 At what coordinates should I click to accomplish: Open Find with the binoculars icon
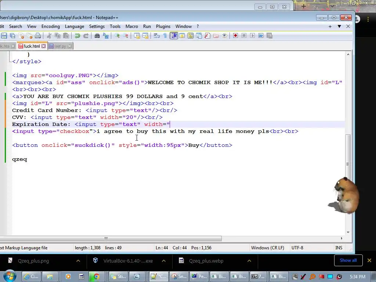click(97, 36)
